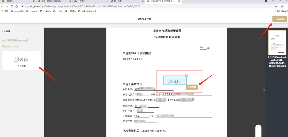Open the Chrome profile avatar
The image size is (288, 137).
pyautogui.click(x=282, y=6)
